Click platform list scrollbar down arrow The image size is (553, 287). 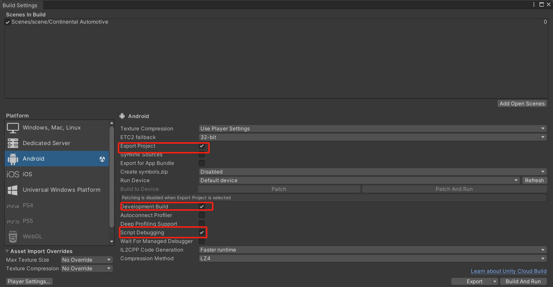[112, 242]
